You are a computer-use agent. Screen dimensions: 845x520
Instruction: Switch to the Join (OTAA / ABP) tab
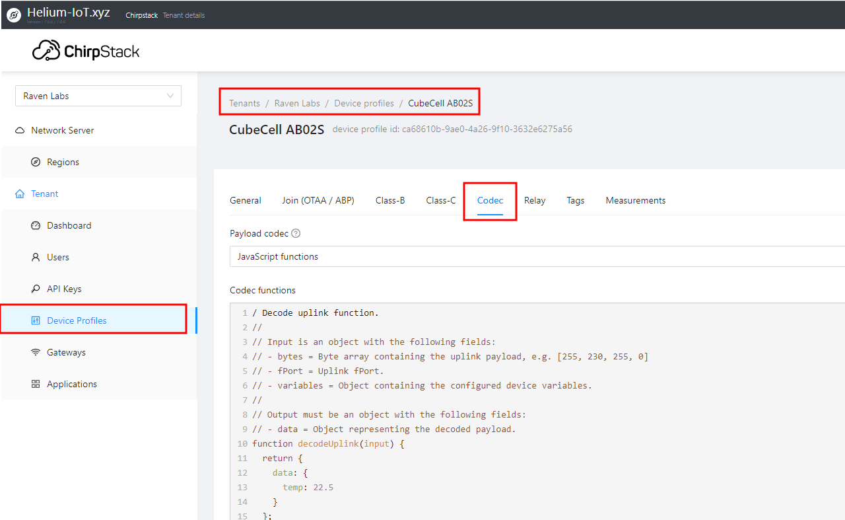point(318,200)
